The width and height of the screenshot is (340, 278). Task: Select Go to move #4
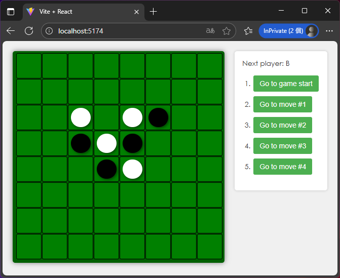click(283, 167)
